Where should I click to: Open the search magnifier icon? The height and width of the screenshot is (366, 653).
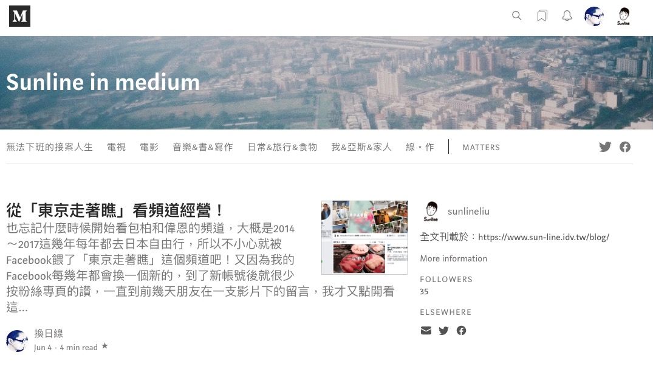coord(516,16)
